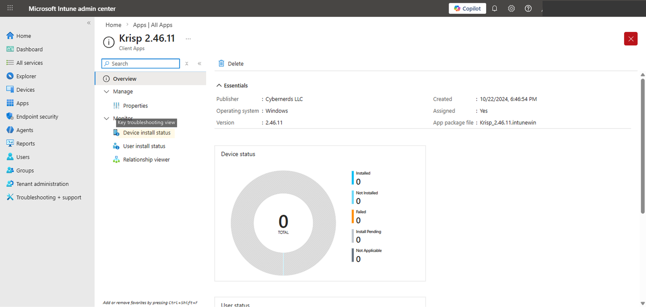The width and height of the screenshot is (646, 307).
Task: Open Copilot from the top bar
Action: pyautogui.click(x=467, y=8)
